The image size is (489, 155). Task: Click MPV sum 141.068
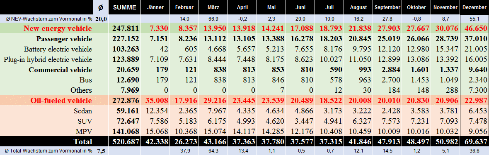(126, 131)
